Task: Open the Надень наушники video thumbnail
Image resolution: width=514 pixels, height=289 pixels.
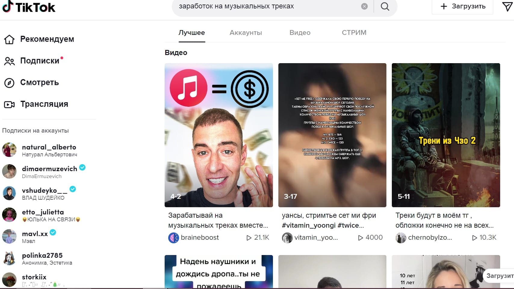Action: (x=219, y=272)
